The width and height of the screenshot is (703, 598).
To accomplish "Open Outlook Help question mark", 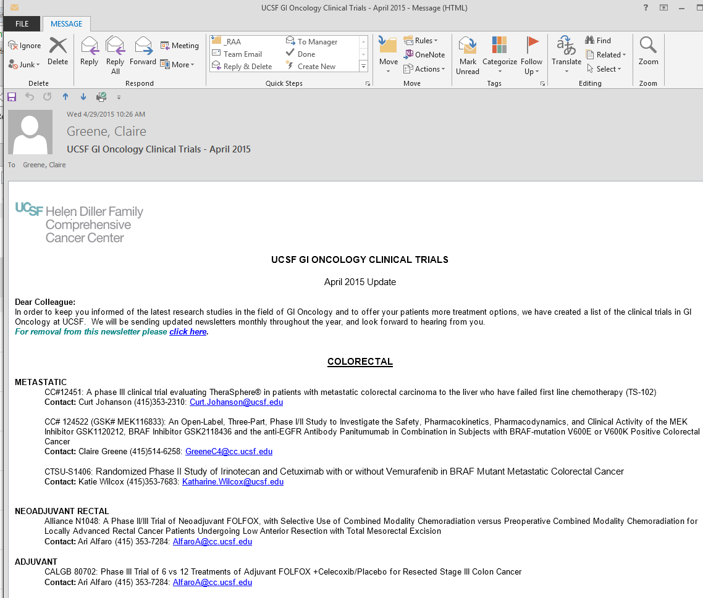I will point(646,7).
